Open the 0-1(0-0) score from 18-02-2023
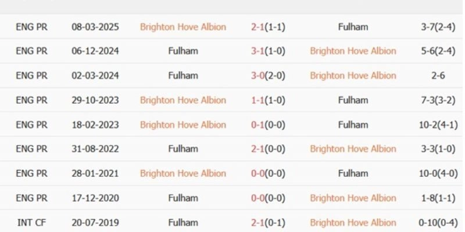 268,124
